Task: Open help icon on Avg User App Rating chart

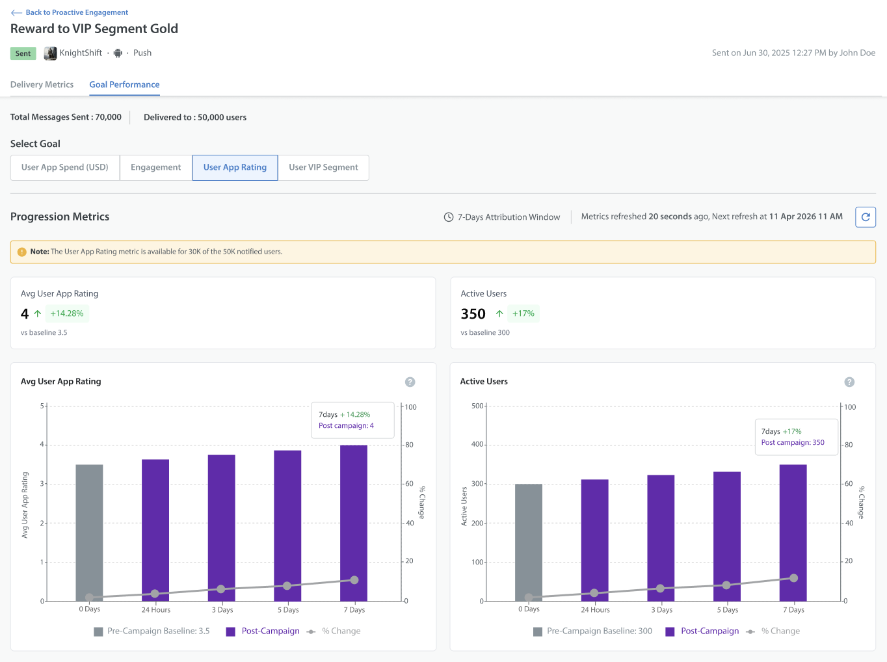Action: point(410,382)
